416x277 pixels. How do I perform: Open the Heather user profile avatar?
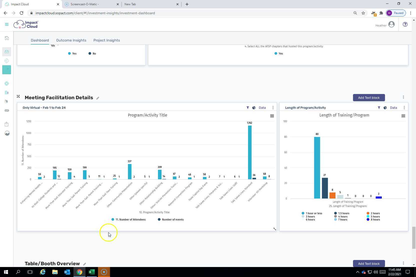[x=391, y=24]
